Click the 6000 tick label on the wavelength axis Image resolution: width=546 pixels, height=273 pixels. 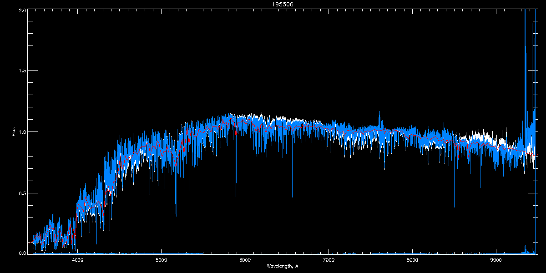[245, 260]
